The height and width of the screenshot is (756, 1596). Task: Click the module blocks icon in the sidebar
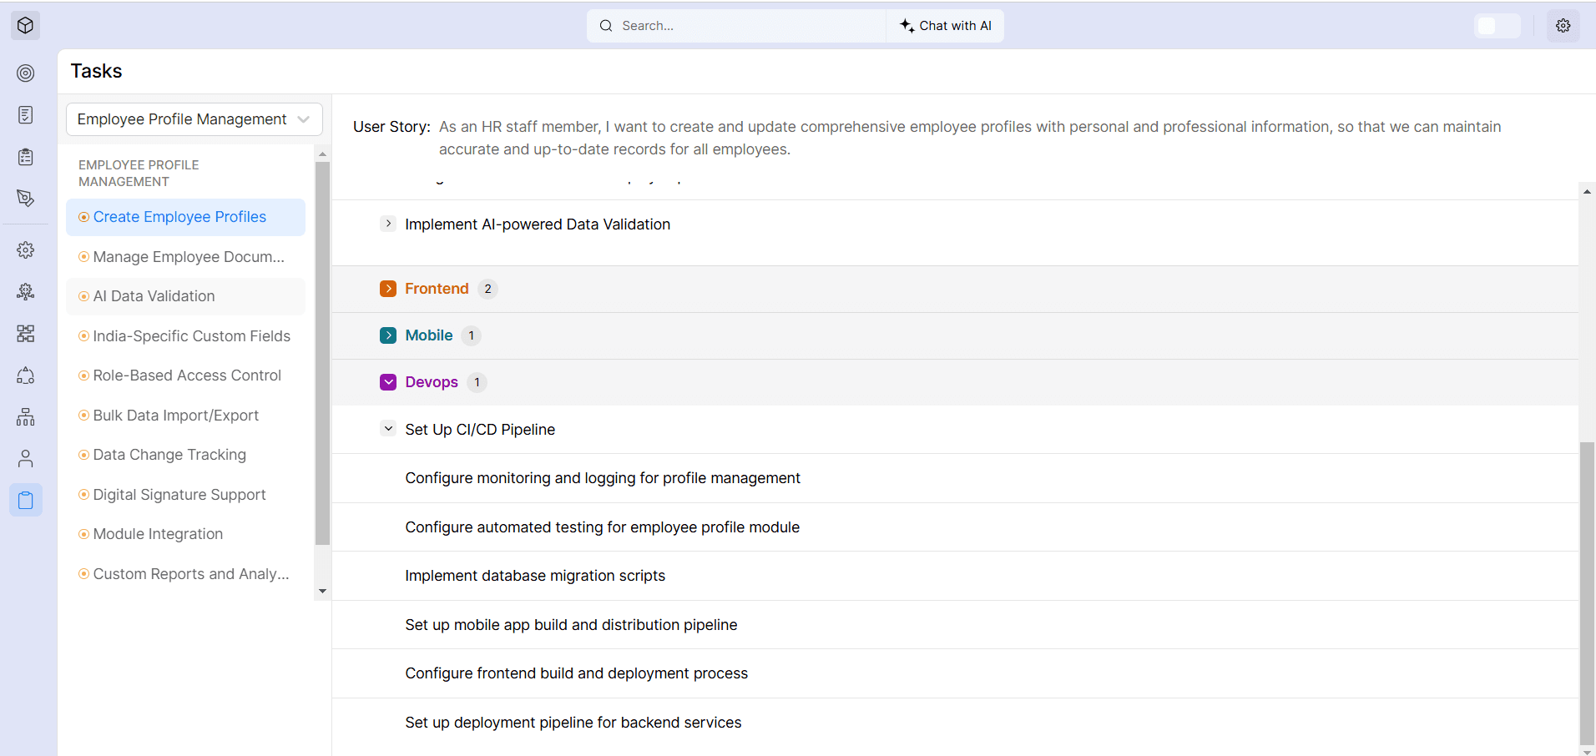25,333
